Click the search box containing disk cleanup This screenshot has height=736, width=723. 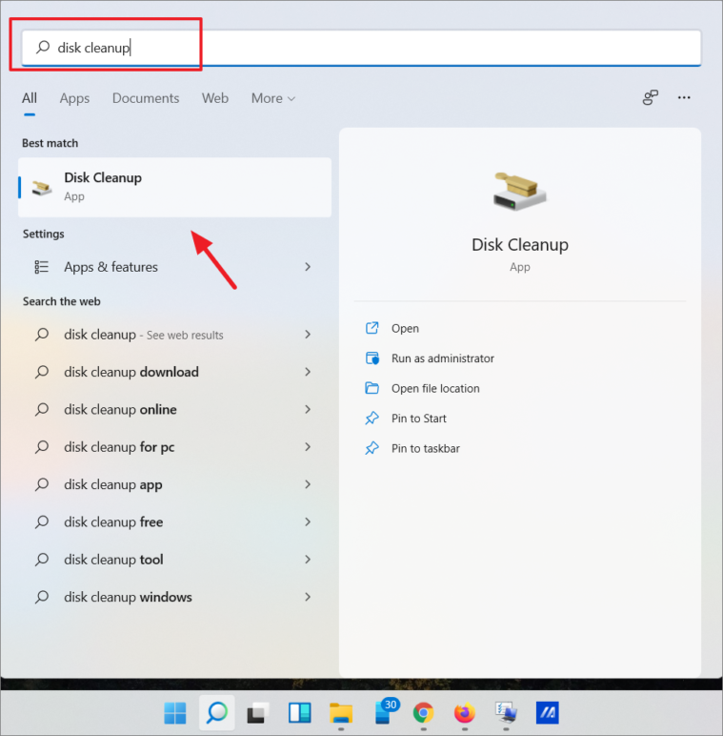point(361,48)
